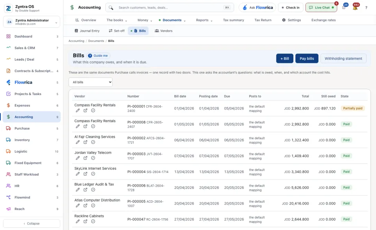Expand the Reports menu

tap(204, 20)
